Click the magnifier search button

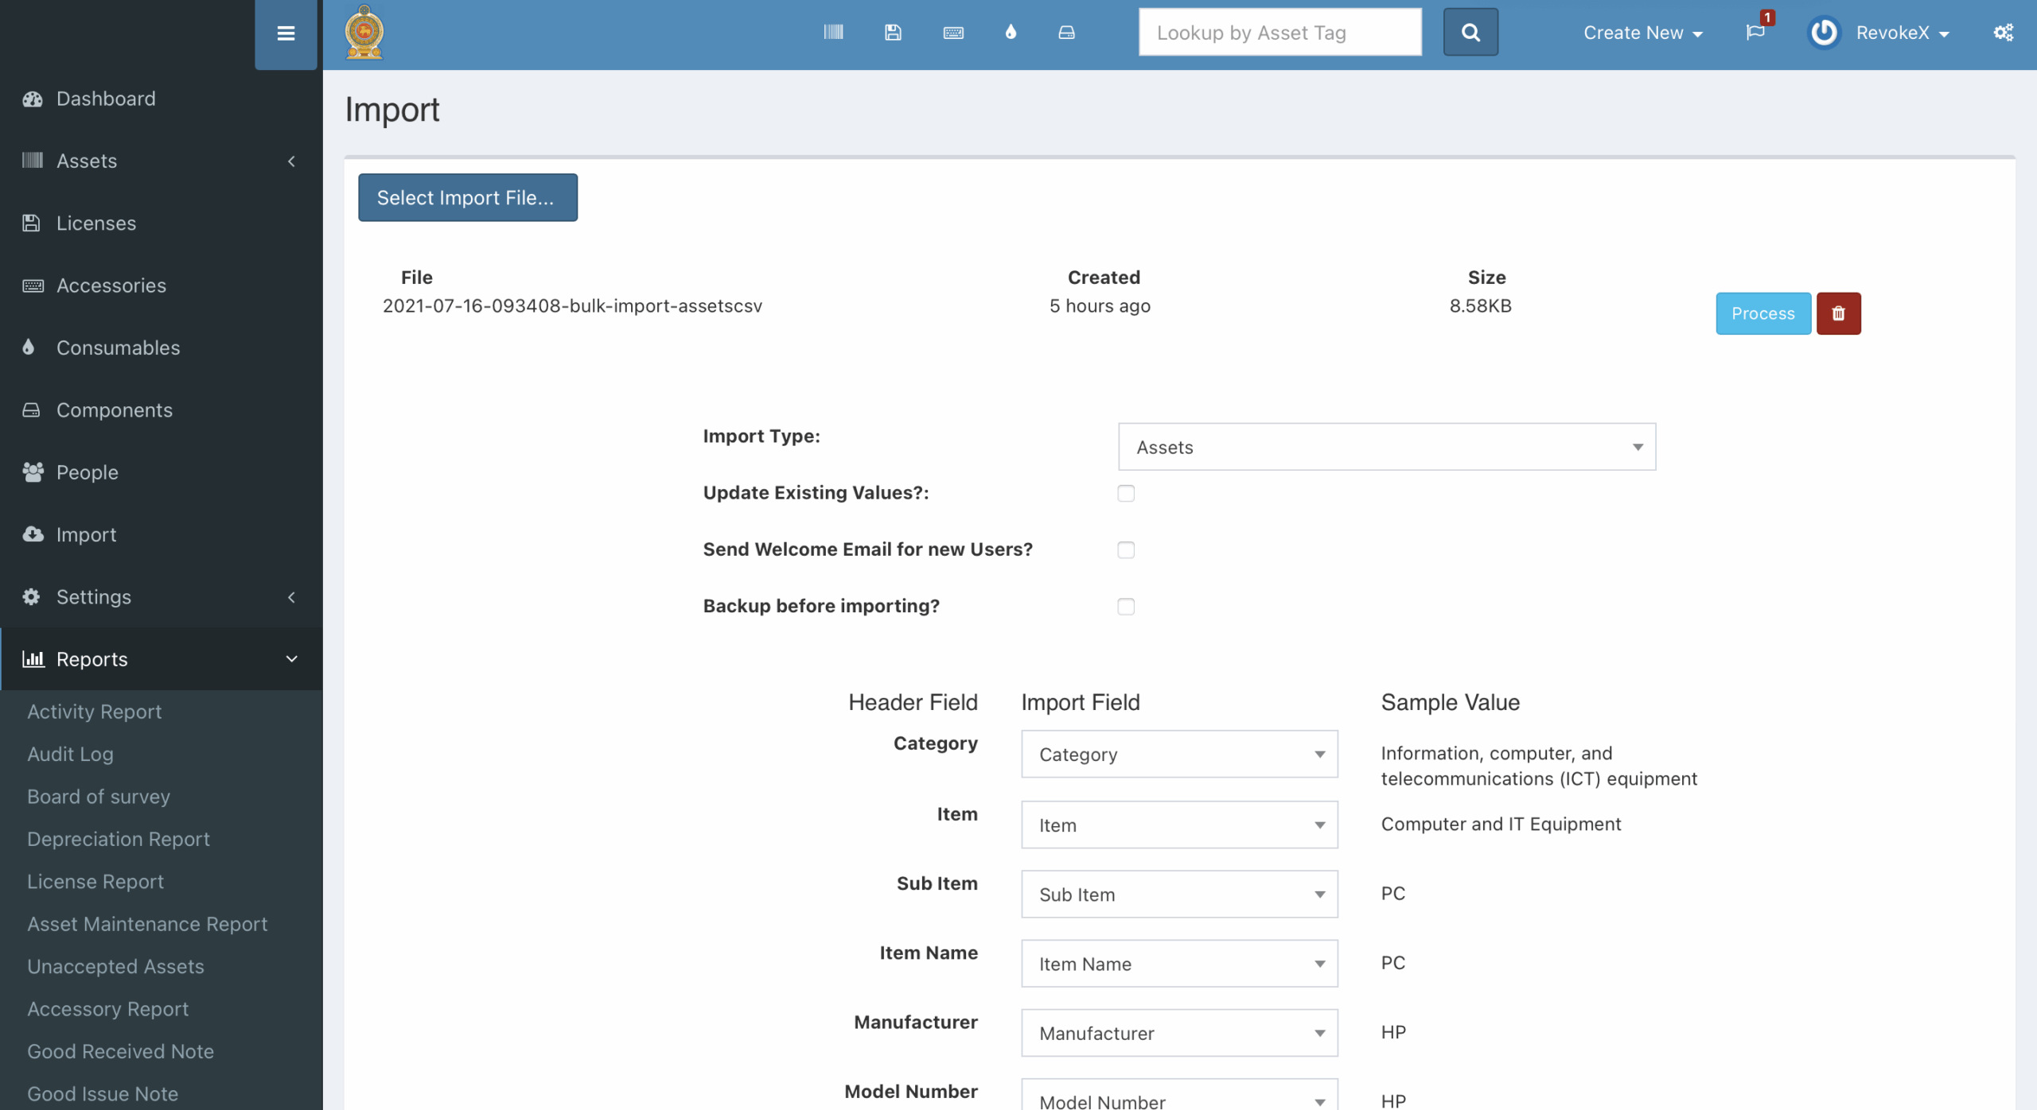(1470, 33)
